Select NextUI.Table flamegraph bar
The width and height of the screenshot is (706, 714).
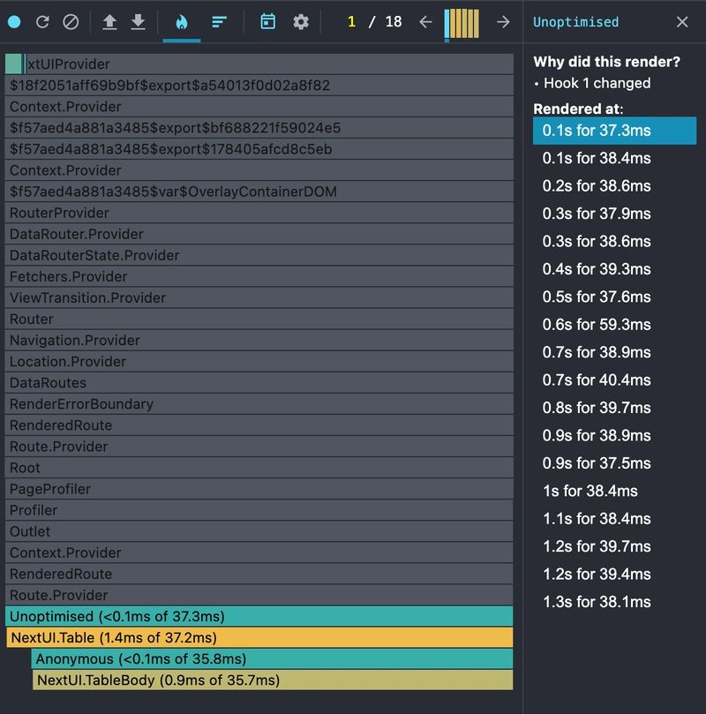(259, 637)
